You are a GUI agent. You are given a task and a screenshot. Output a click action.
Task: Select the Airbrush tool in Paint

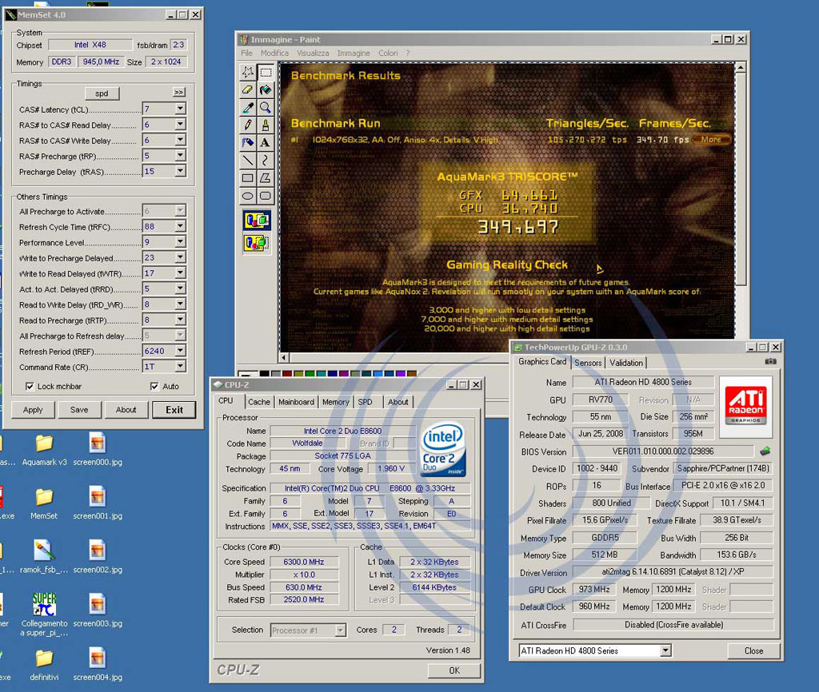(x=248, y=142)
